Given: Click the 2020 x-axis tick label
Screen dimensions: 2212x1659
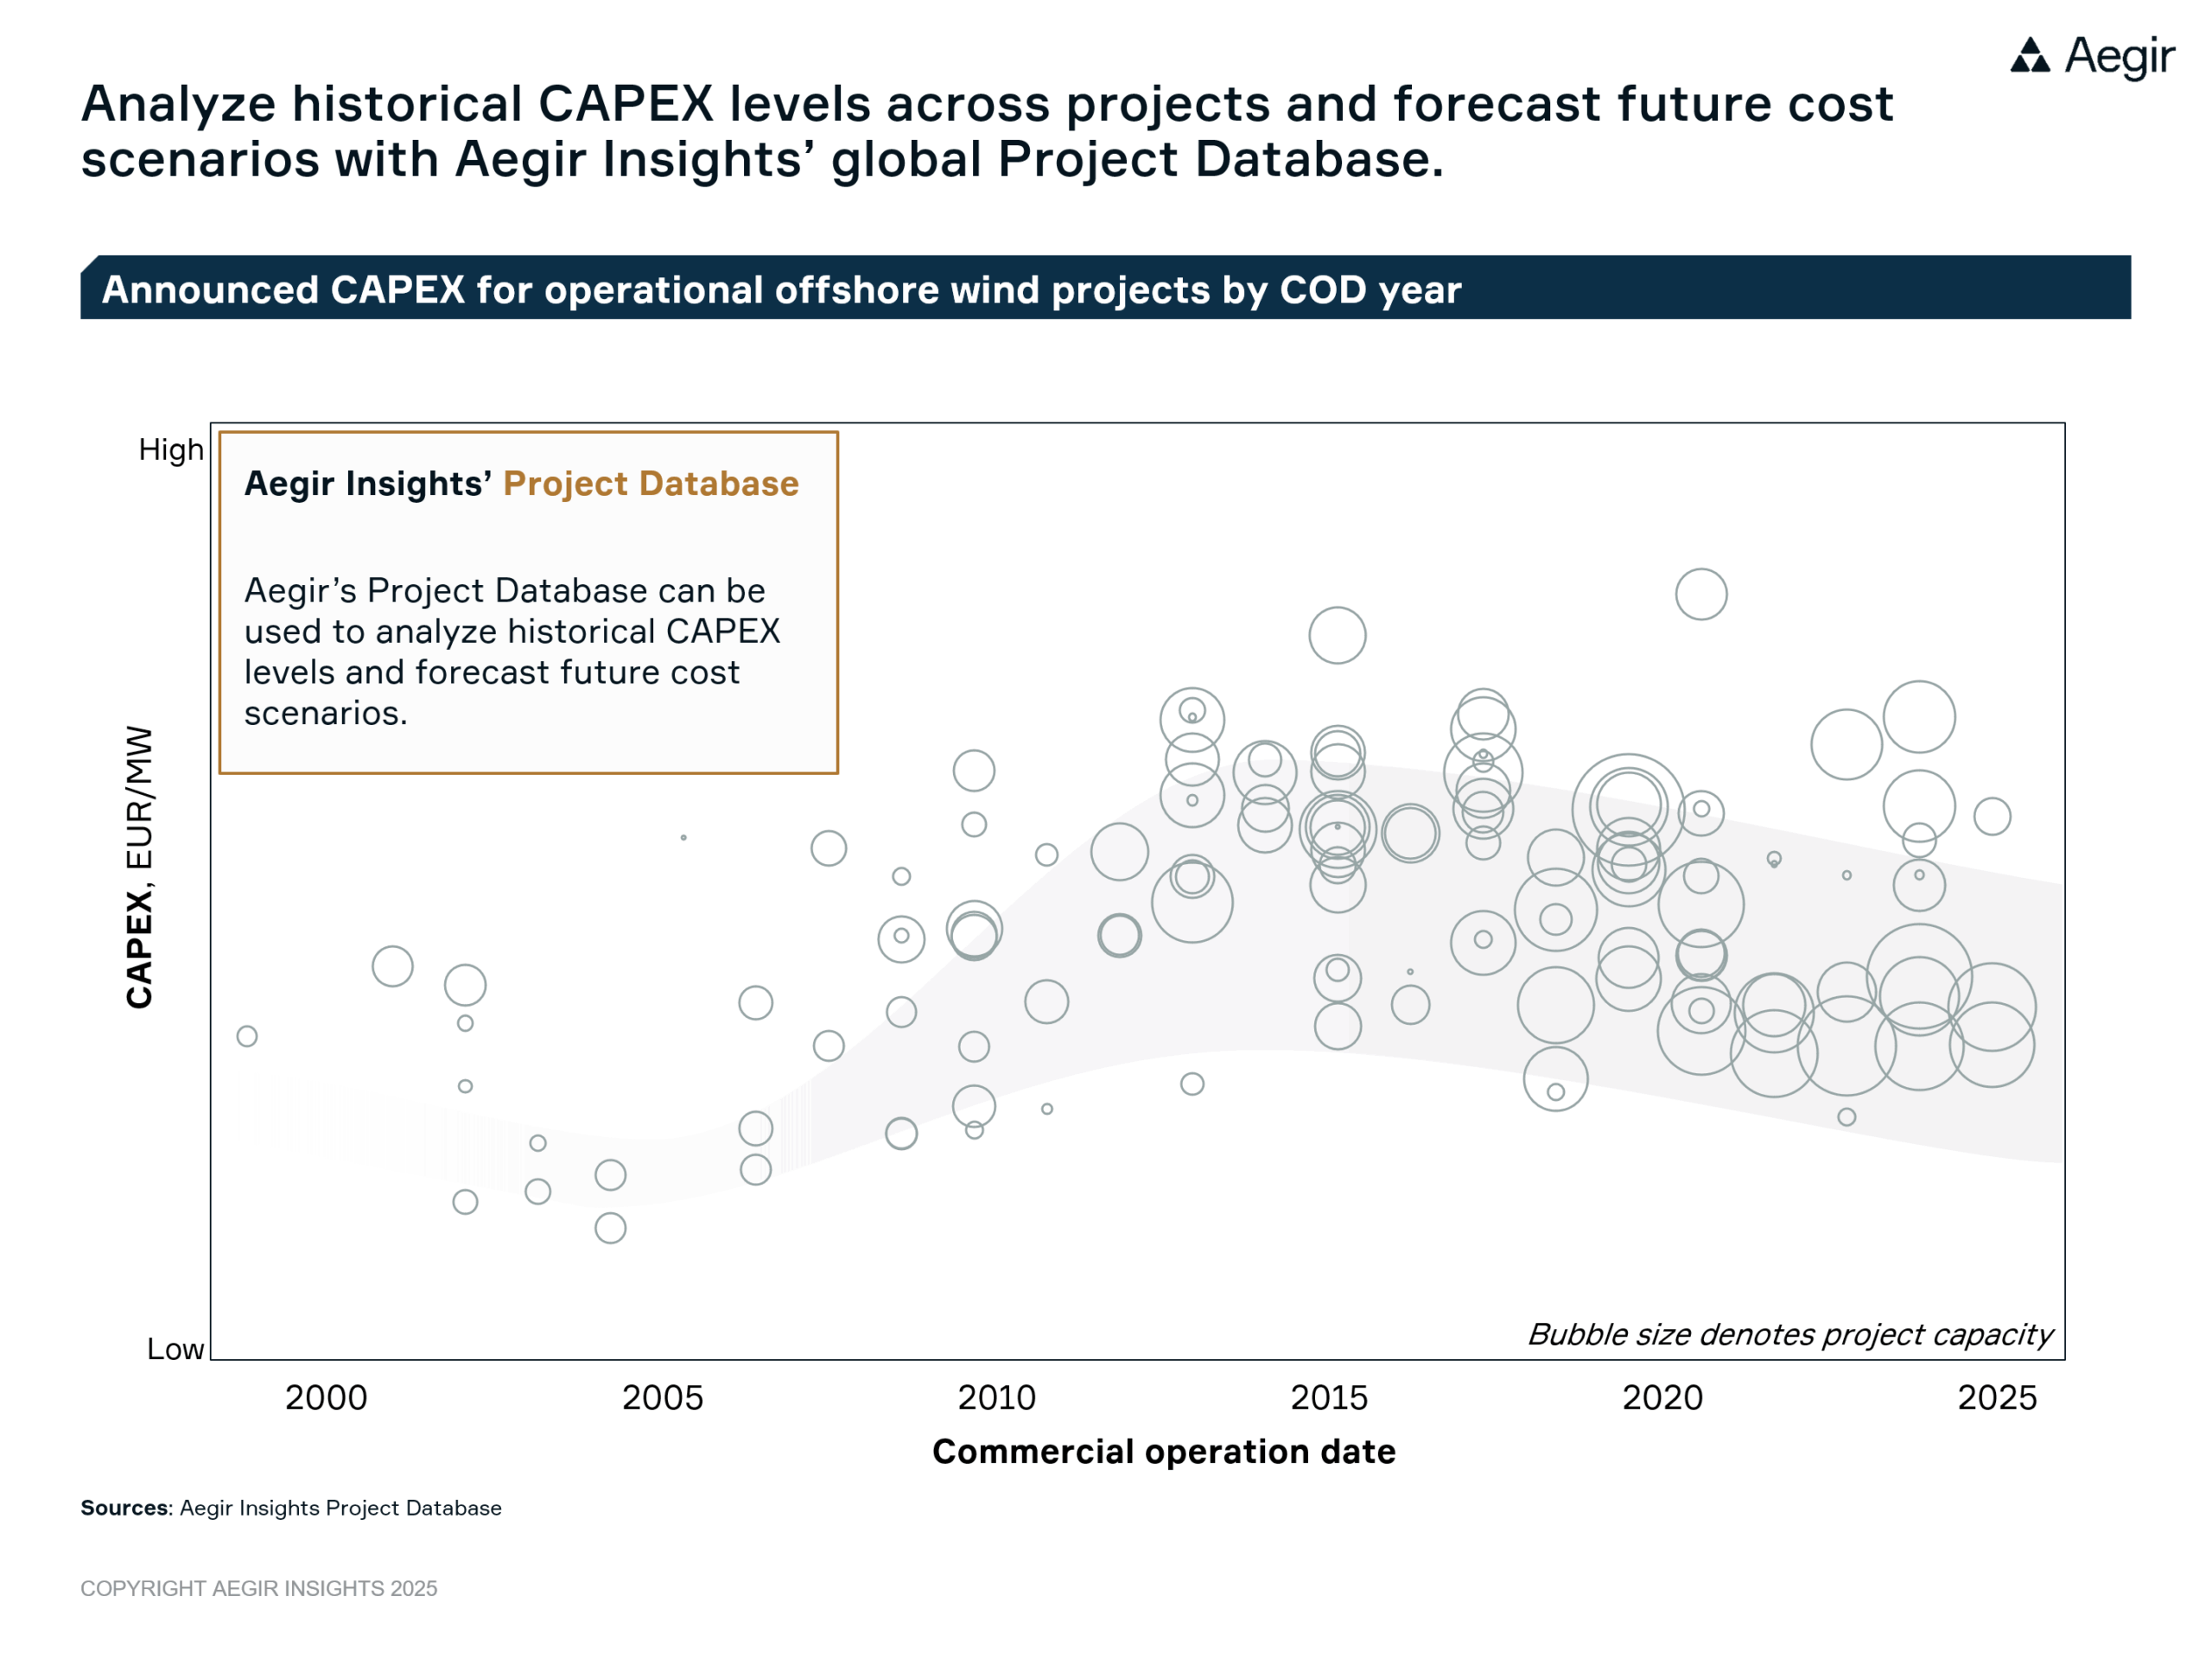Looking at the screenshot, I should click(1662, 1397).
